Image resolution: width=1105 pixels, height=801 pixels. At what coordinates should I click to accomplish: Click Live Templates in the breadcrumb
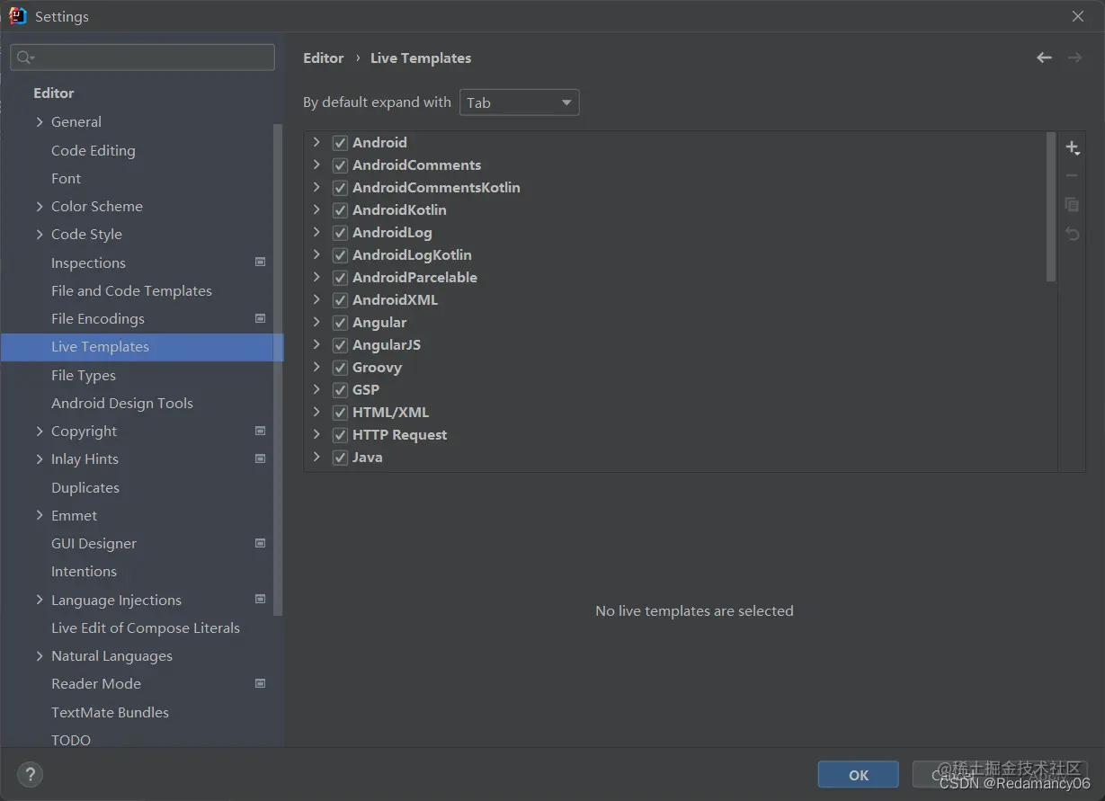tap(421, 58)
